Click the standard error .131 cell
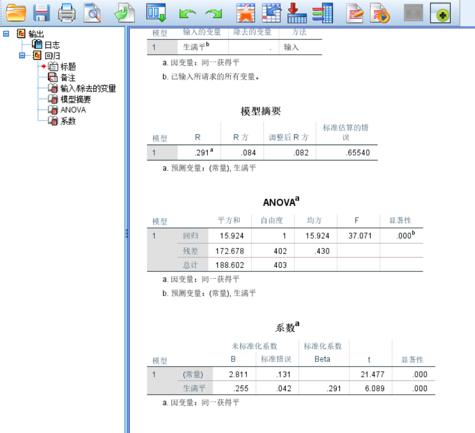The image size is (475, 433). 283,375
